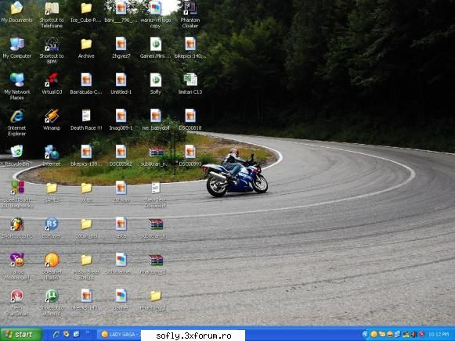Image resolution: width=455 pixels, height=341 pixels.
Task: Click the Start button
Action: click(x=21, y=335)
